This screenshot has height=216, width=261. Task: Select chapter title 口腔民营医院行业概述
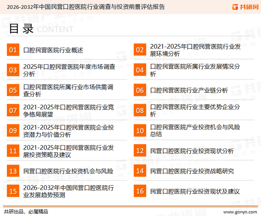click(x=53, y=50)
